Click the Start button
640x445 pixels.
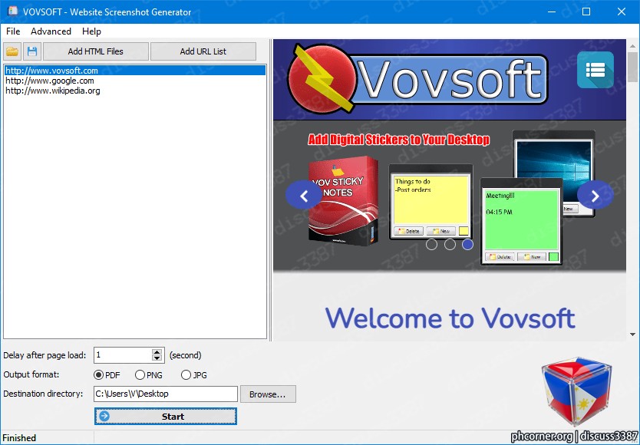[x=166, y=417]
